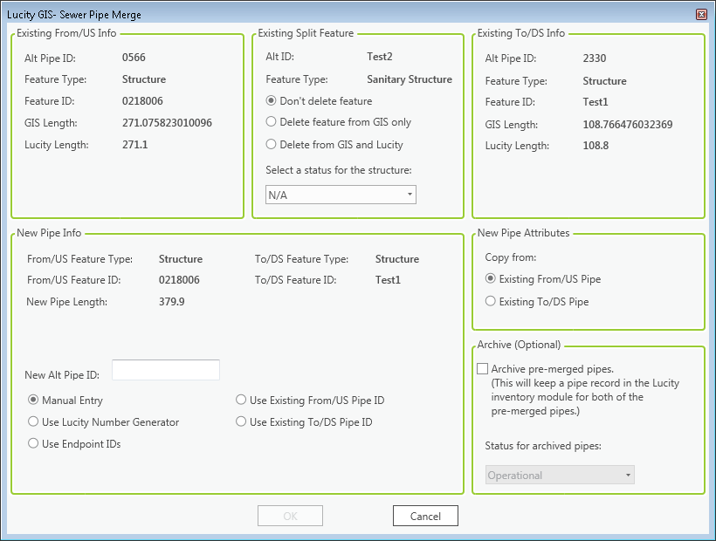This screenshot has width=716, height=541.
Task: Click the Lucity Length value 108.8
Action: click(x=596, y=146)
